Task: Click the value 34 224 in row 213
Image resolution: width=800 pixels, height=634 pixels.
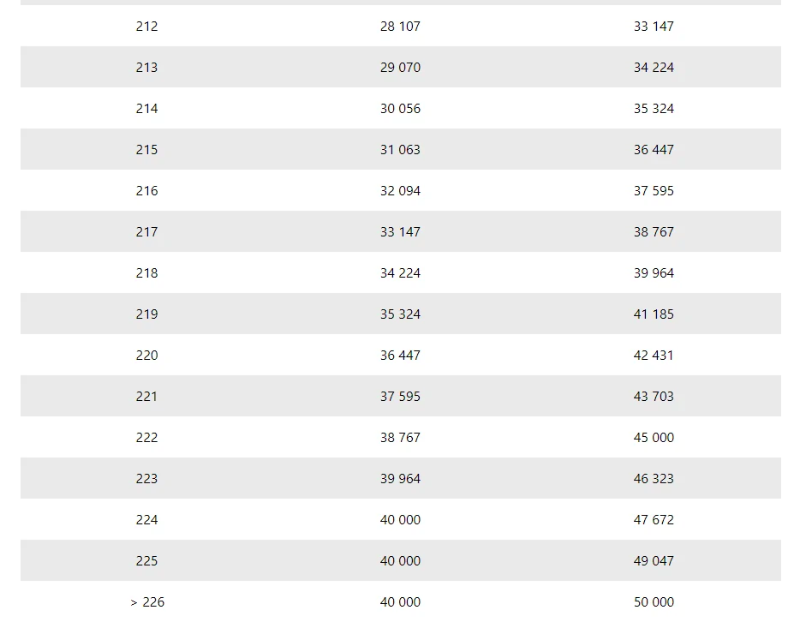Action: click(x=654, y=68)
